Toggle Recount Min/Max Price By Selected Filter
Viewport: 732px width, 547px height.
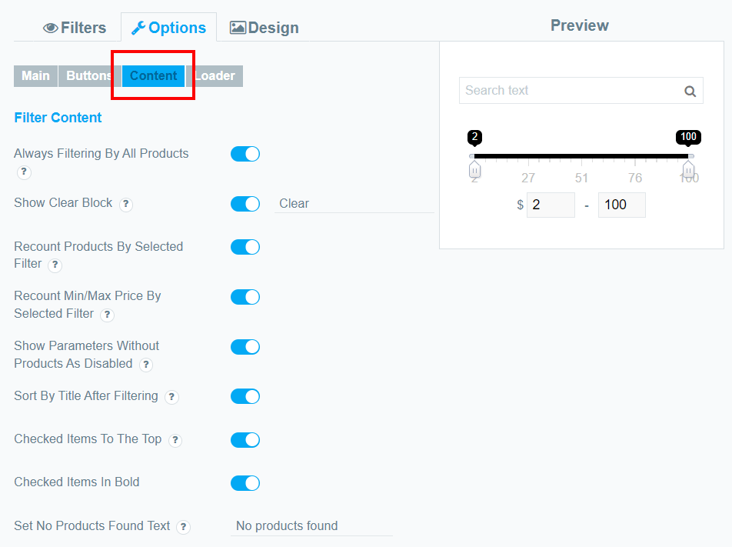245,297
